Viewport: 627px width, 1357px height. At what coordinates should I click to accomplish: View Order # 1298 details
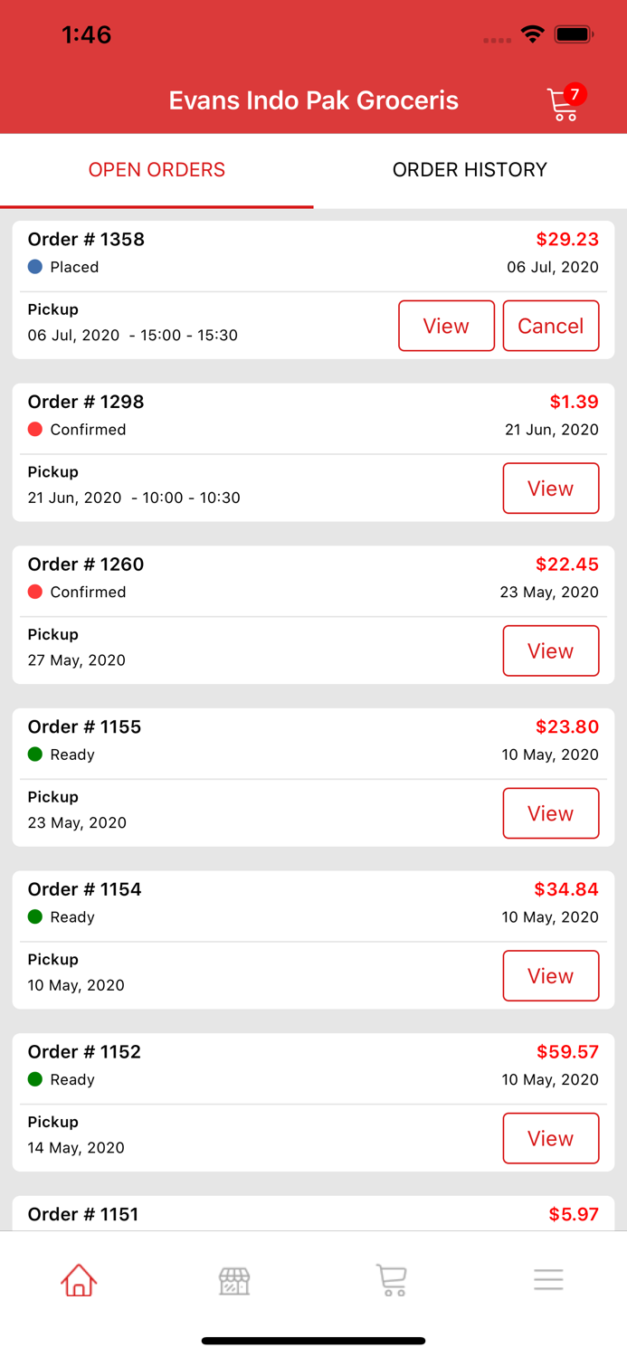[550, 489]
